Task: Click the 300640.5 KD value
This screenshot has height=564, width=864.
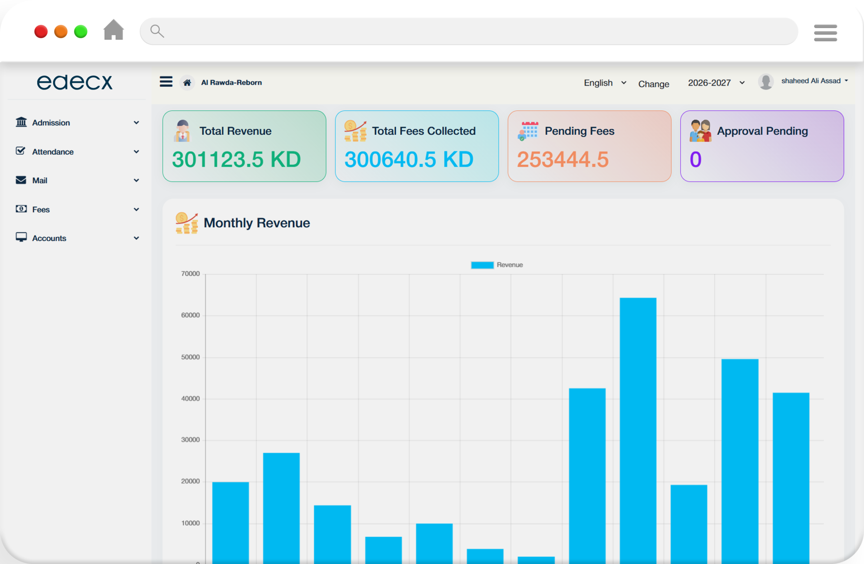Action: (409, 159)
